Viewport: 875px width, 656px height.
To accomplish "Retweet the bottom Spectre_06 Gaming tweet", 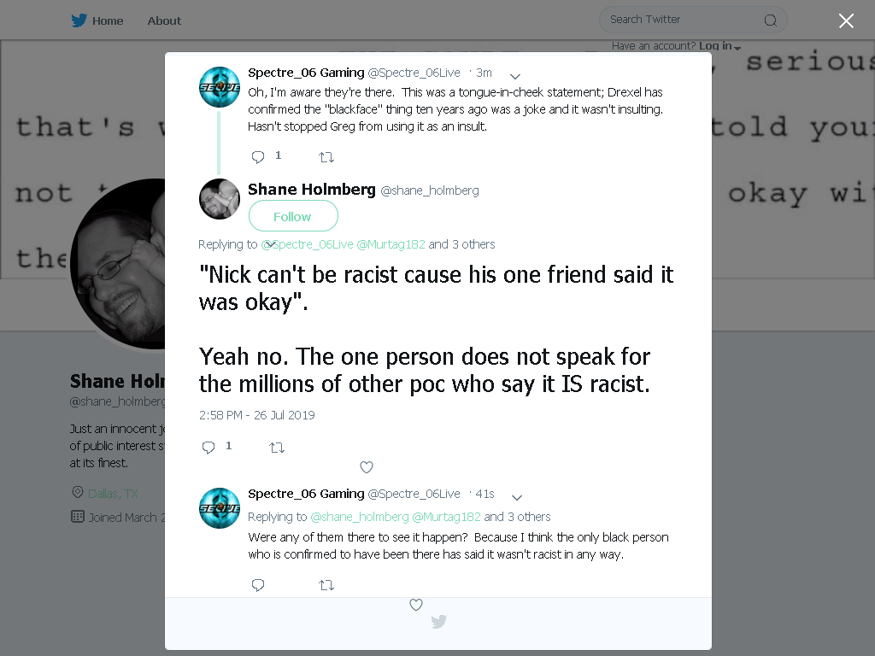I will (326, 585).
